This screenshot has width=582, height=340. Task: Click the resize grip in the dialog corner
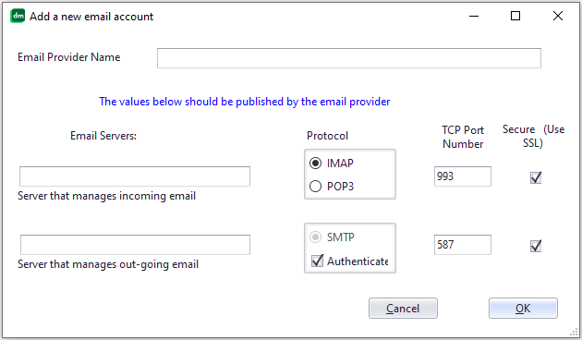point(574,332)
